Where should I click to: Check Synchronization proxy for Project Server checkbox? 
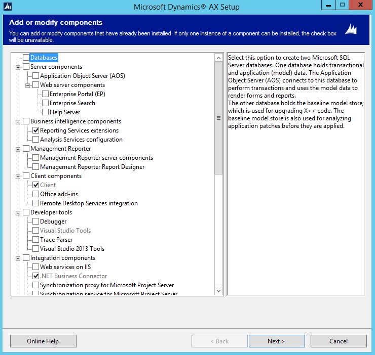pos(35,285)
